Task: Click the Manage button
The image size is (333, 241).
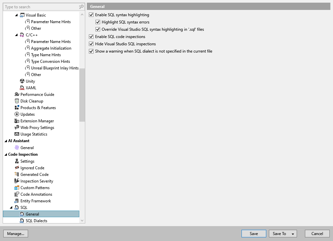Action: (16, 233)
